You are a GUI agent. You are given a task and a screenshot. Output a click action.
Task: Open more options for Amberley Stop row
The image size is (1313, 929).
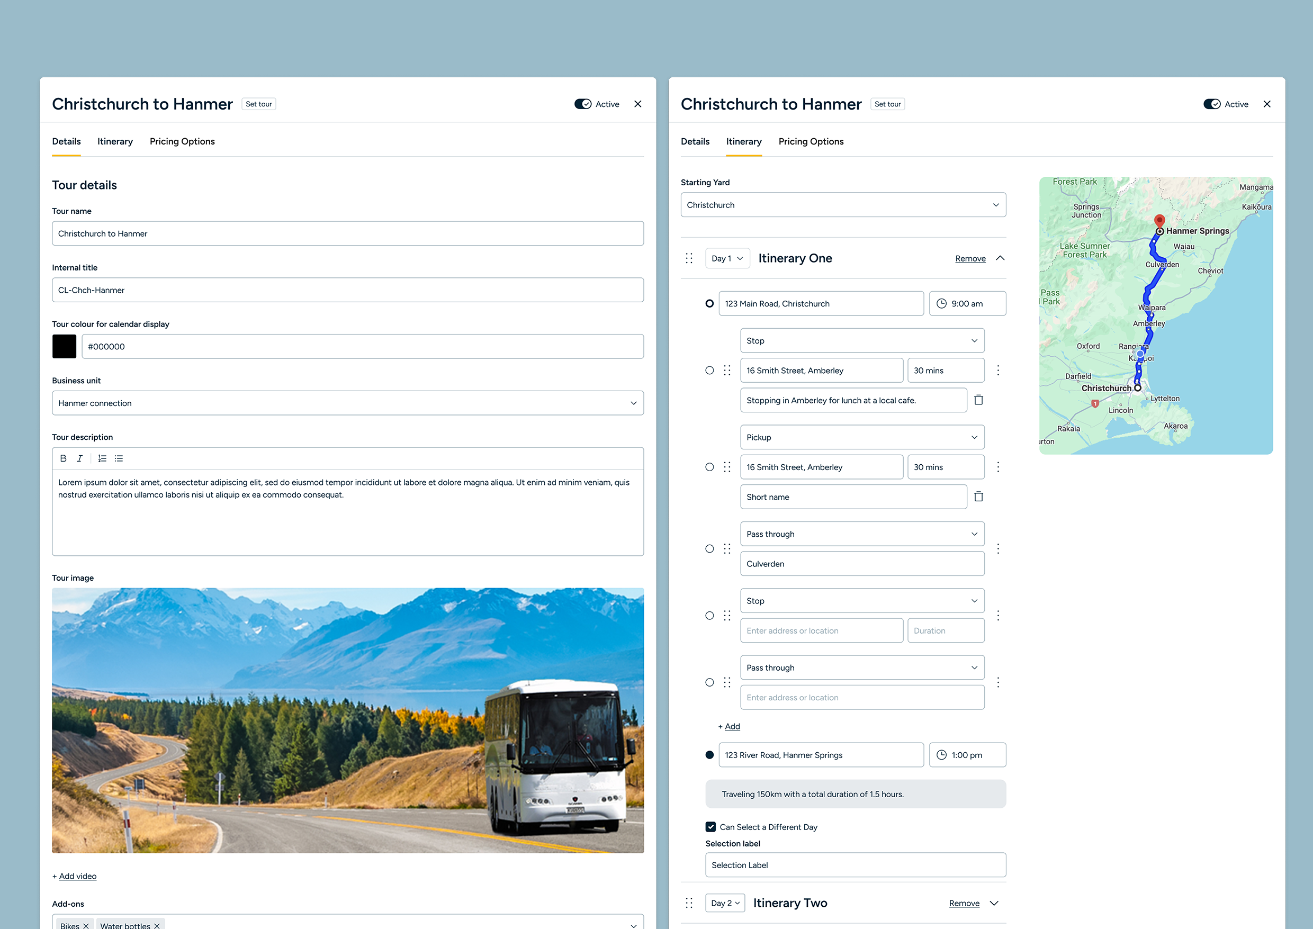998,370
